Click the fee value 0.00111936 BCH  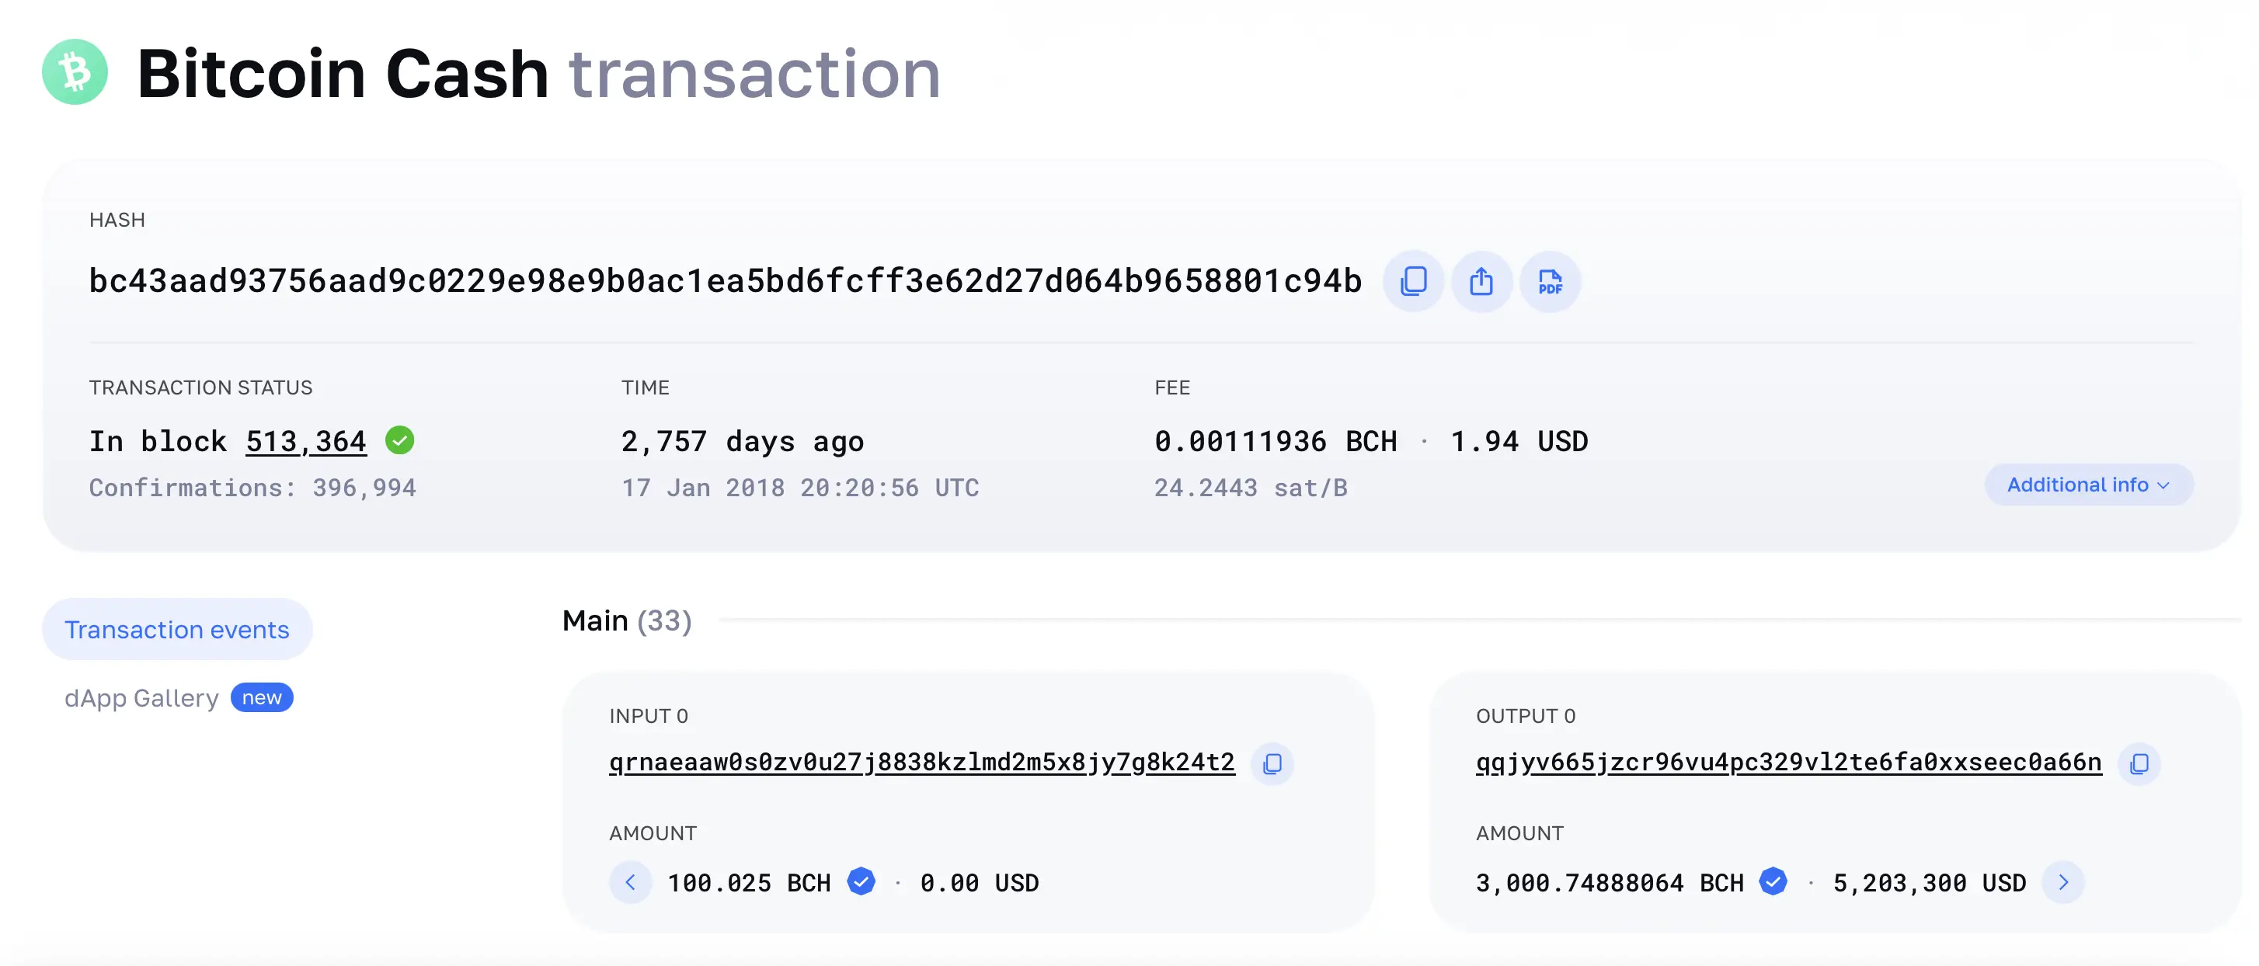[x=1276, y=441]
